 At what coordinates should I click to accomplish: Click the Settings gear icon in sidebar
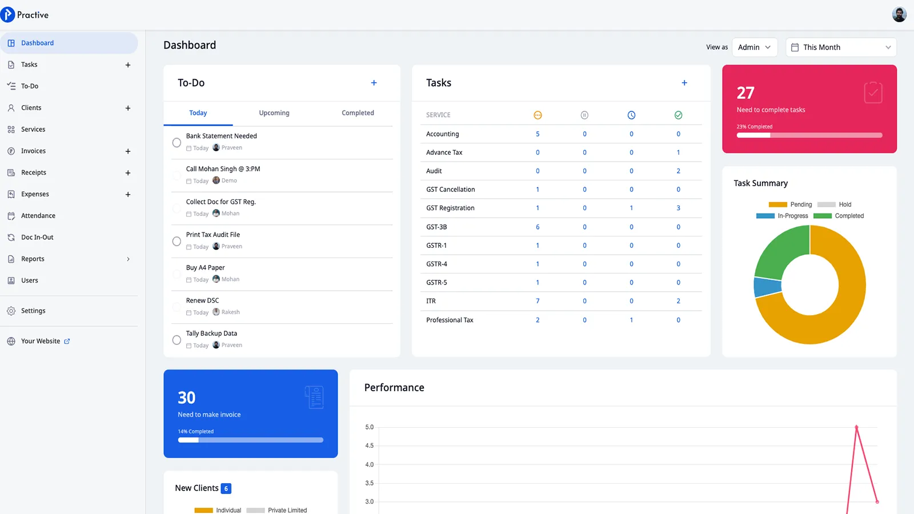(11, 311)
